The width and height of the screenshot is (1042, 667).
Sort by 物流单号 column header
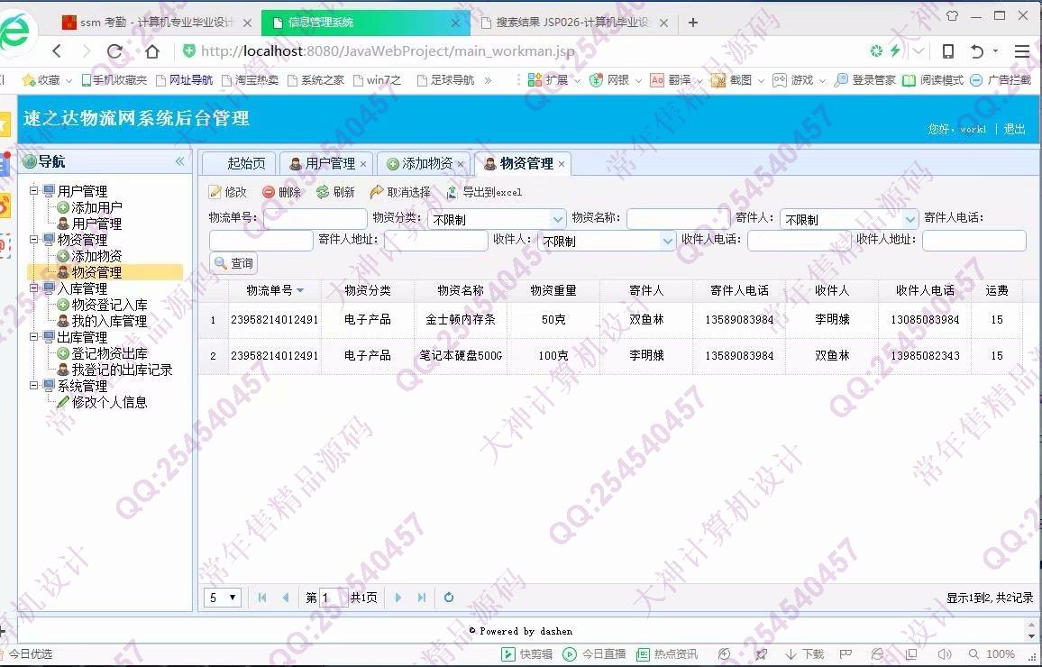274,290
